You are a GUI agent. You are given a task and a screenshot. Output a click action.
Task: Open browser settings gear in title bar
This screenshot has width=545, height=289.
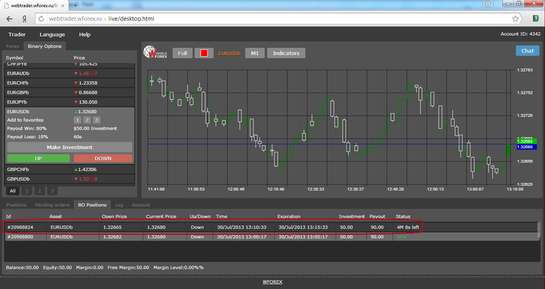(488, 3)
